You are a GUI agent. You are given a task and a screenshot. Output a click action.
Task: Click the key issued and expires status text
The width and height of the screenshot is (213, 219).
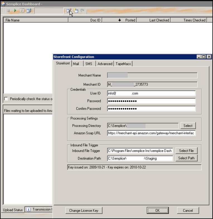tap(107, 167)
